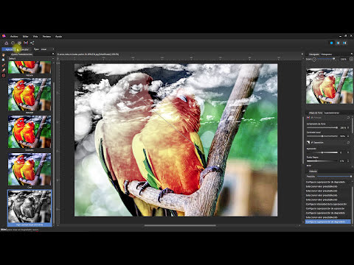Select the Dramatic preset thumbnail
Image resolution: width=354 pixels, height=265 pixels.
click(x=29, y=132)
